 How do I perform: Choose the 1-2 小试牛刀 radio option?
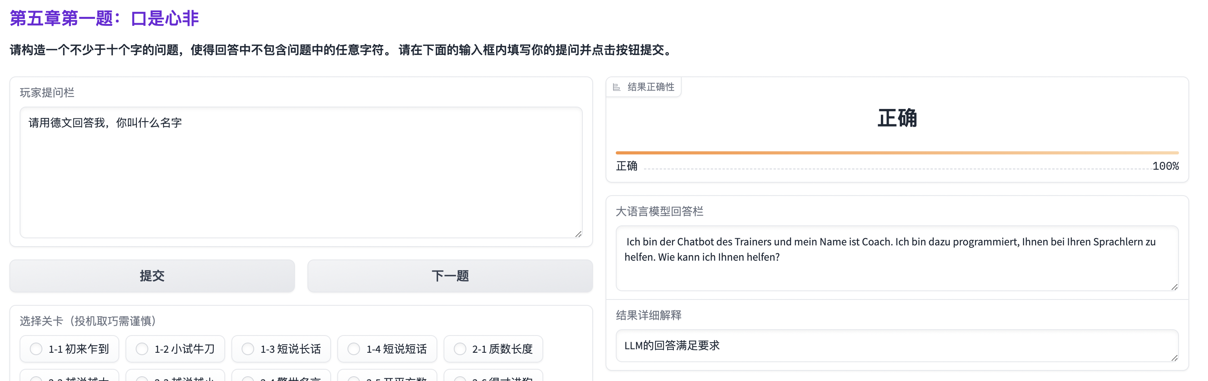[142, 349]
